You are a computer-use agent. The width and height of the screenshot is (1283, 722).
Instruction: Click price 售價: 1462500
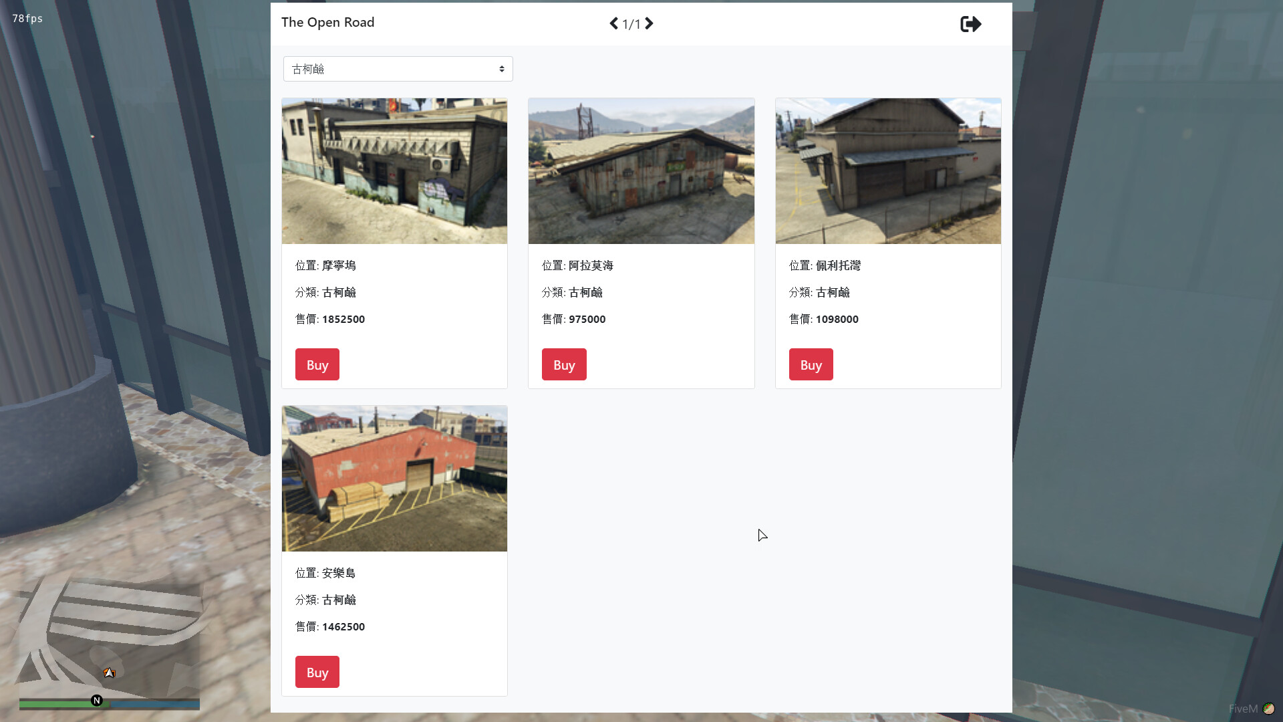(330, 626)
